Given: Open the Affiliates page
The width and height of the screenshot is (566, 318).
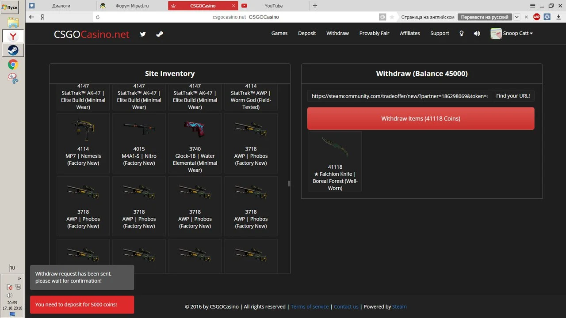Looking at the screenshot, I should click(x=410, y=34).
